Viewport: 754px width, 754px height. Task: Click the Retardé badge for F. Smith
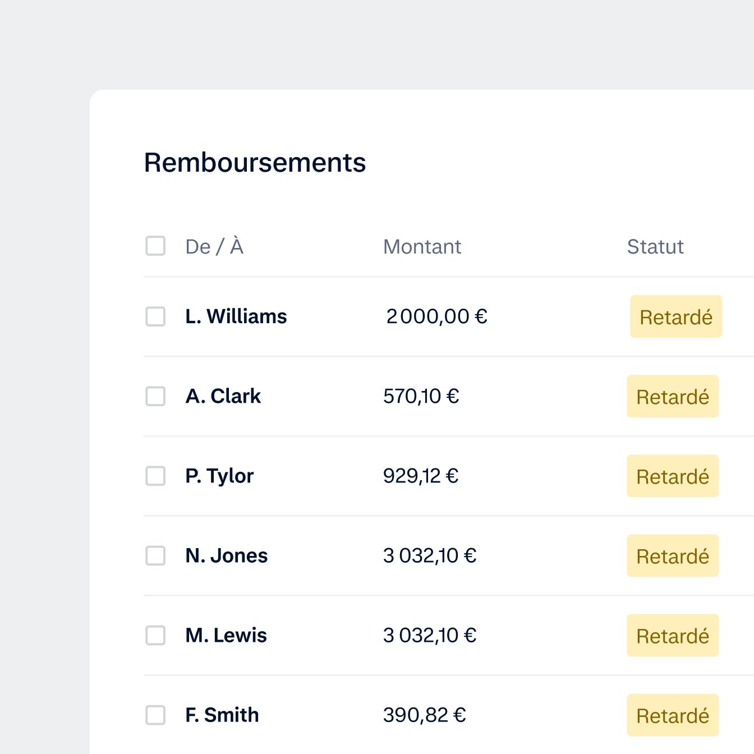point(672,715)
